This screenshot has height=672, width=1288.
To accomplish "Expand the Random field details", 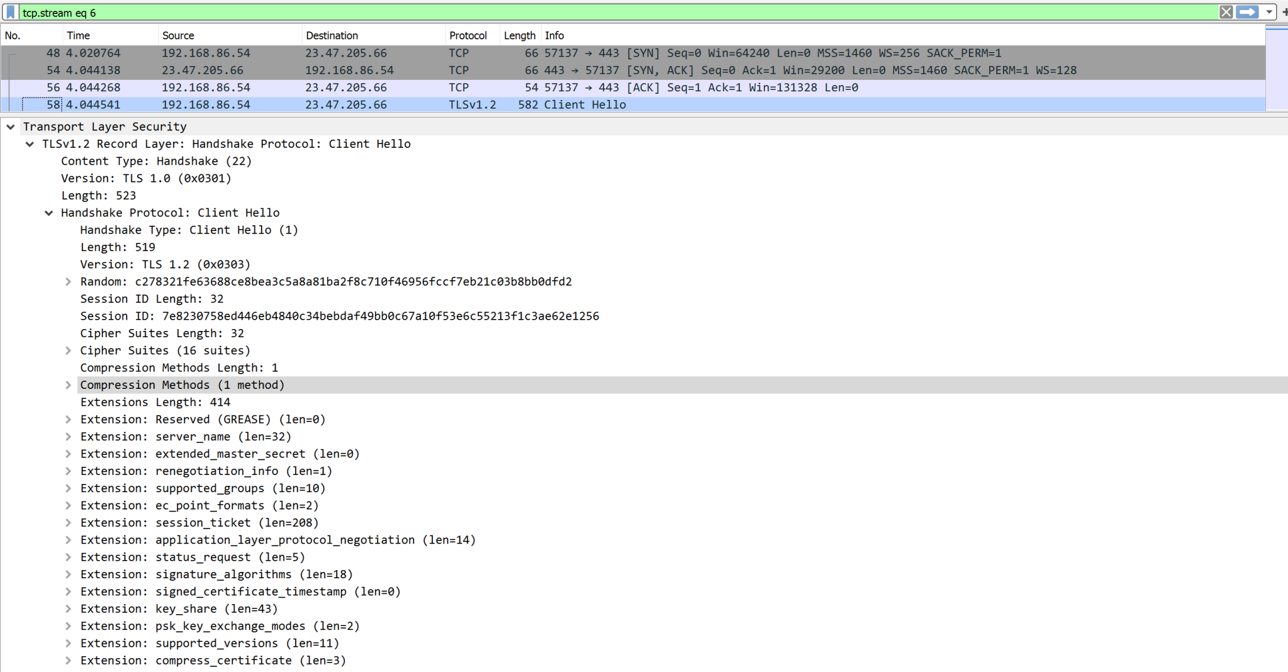I will pyautogui.click(x=68, y=281).
